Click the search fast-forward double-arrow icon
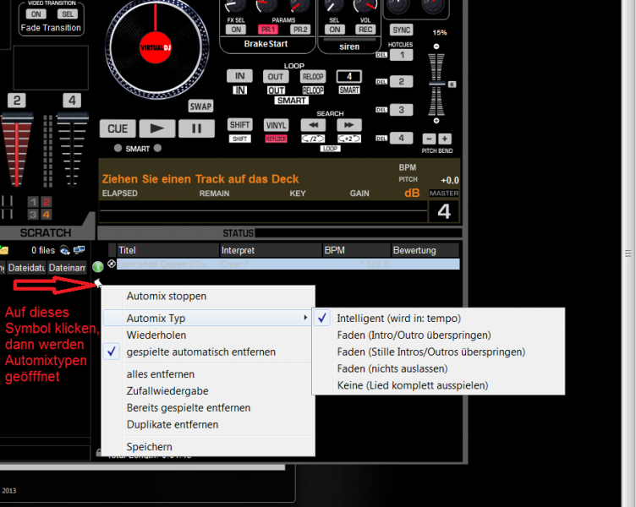Image resolution: width=636 pixels, height=507 pixels. [348, 124]
